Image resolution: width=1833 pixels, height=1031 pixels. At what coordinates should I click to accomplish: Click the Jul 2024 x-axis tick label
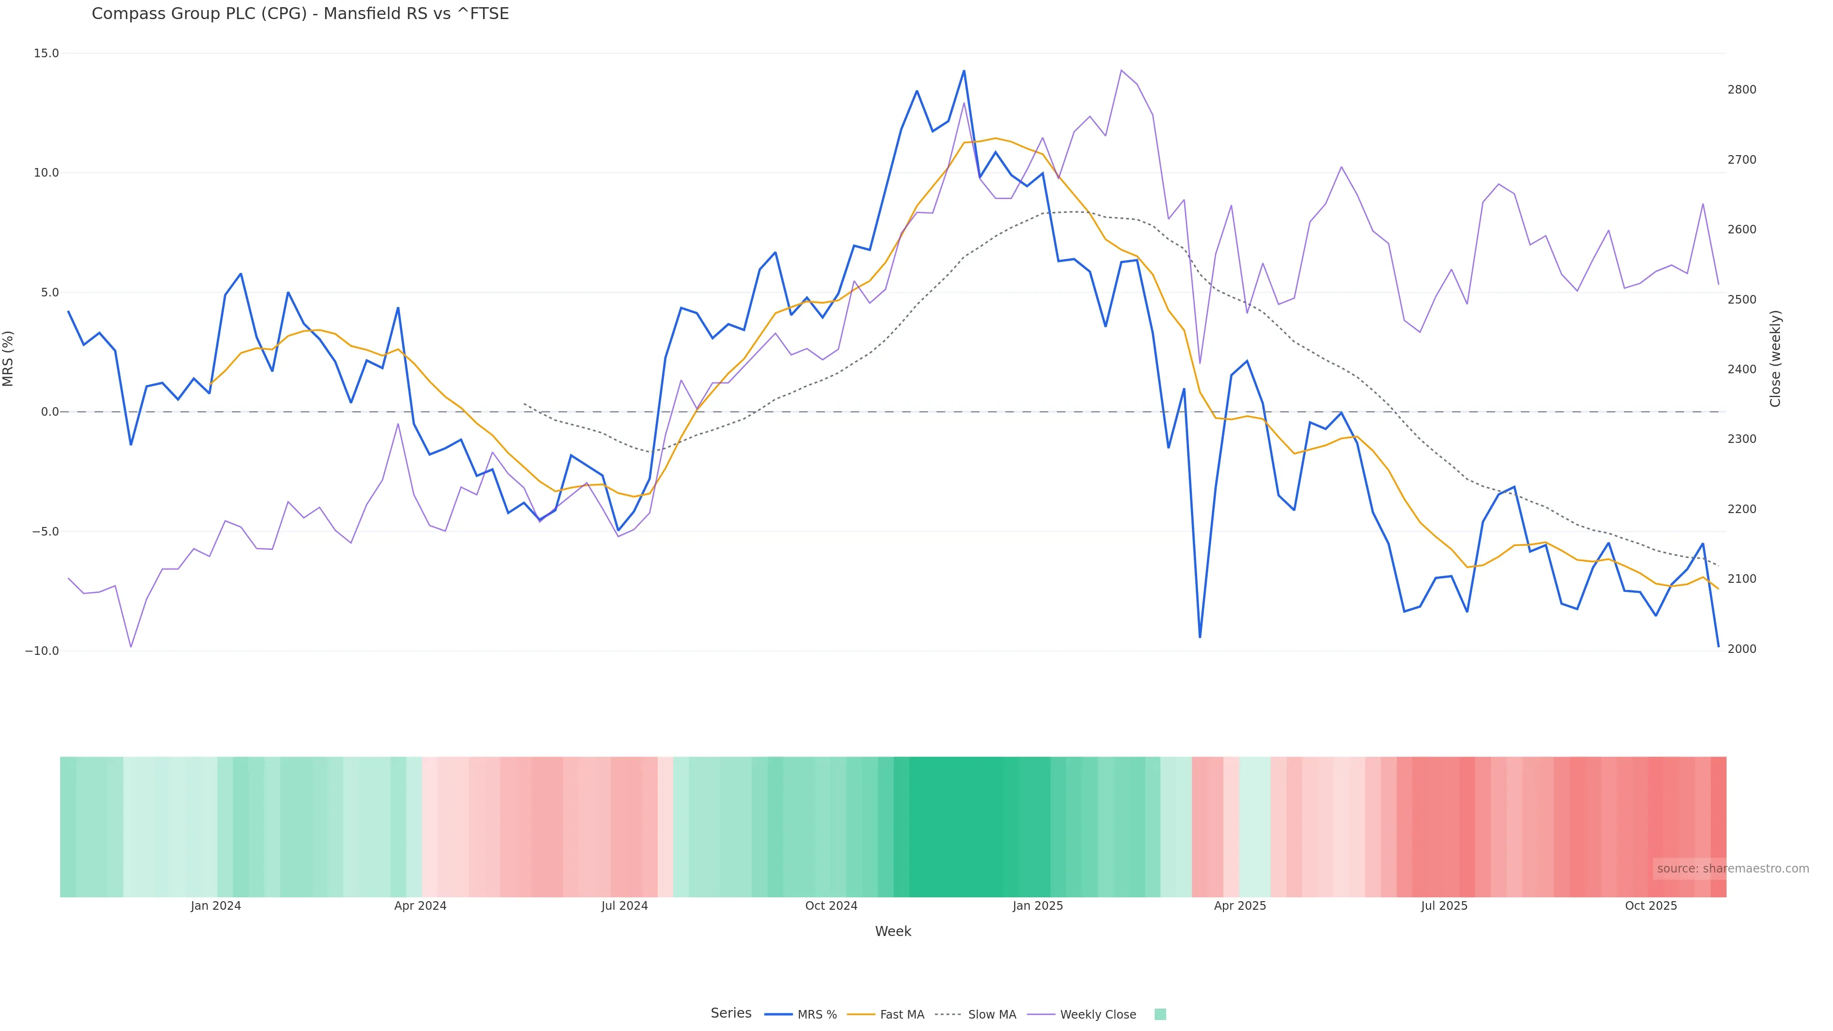(624, 906)
